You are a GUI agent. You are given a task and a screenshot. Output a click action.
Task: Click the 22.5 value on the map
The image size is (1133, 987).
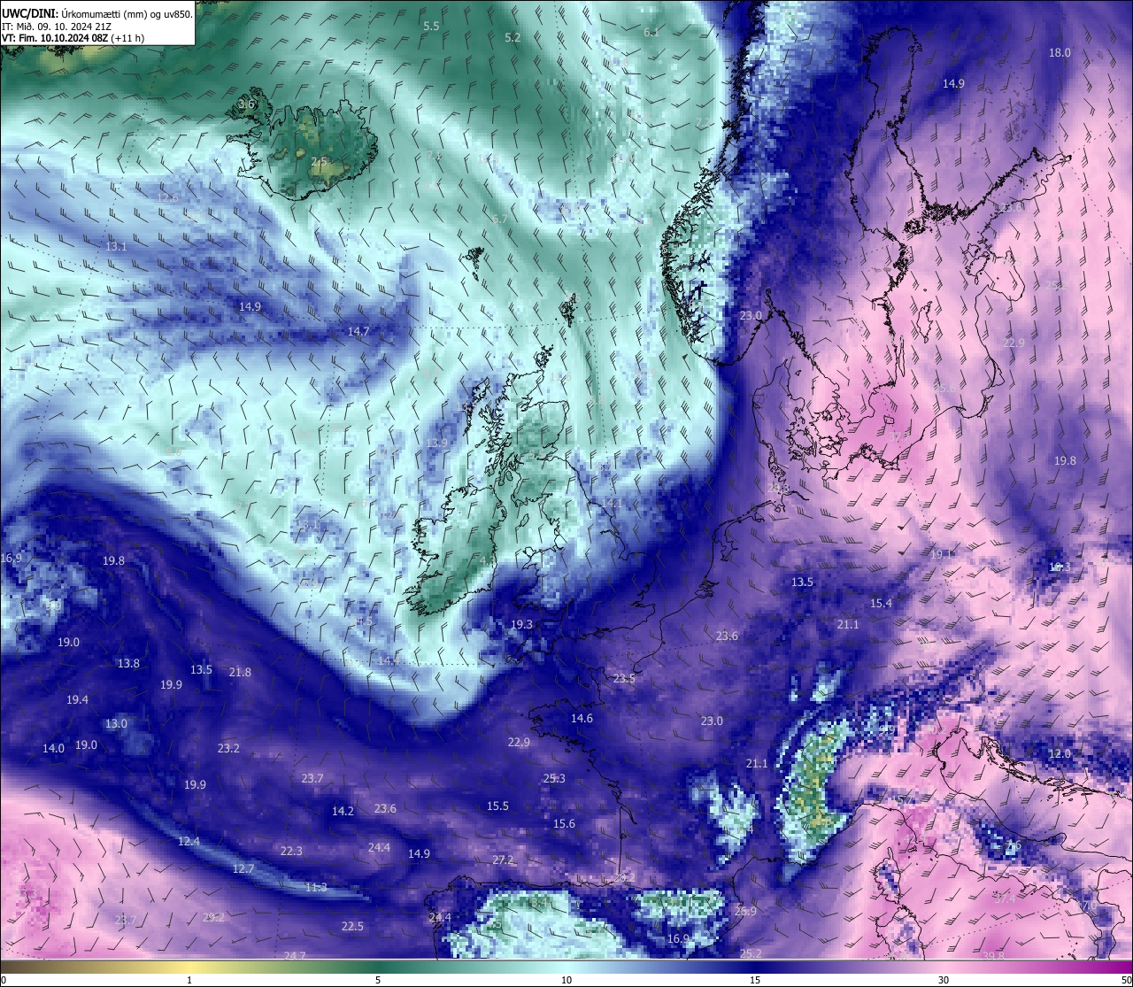coord(352,926)
